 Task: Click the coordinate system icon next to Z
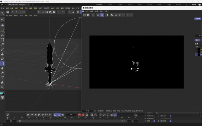pyautogui.click(x=24, y=12)
